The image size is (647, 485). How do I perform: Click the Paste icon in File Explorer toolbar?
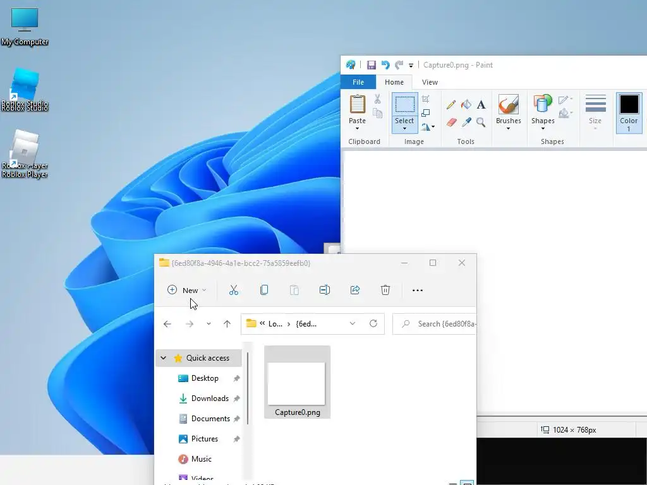294,290
